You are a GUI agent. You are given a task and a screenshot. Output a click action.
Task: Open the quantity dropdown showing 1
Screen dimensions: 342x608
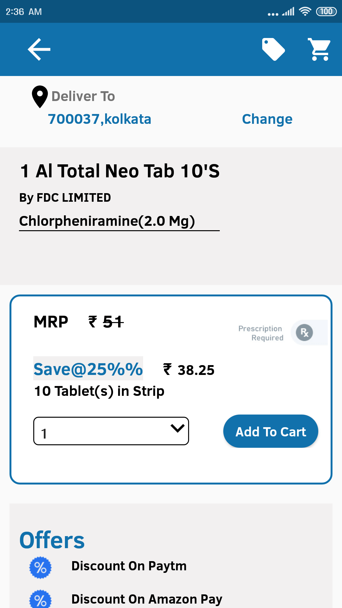pos(111,431)
